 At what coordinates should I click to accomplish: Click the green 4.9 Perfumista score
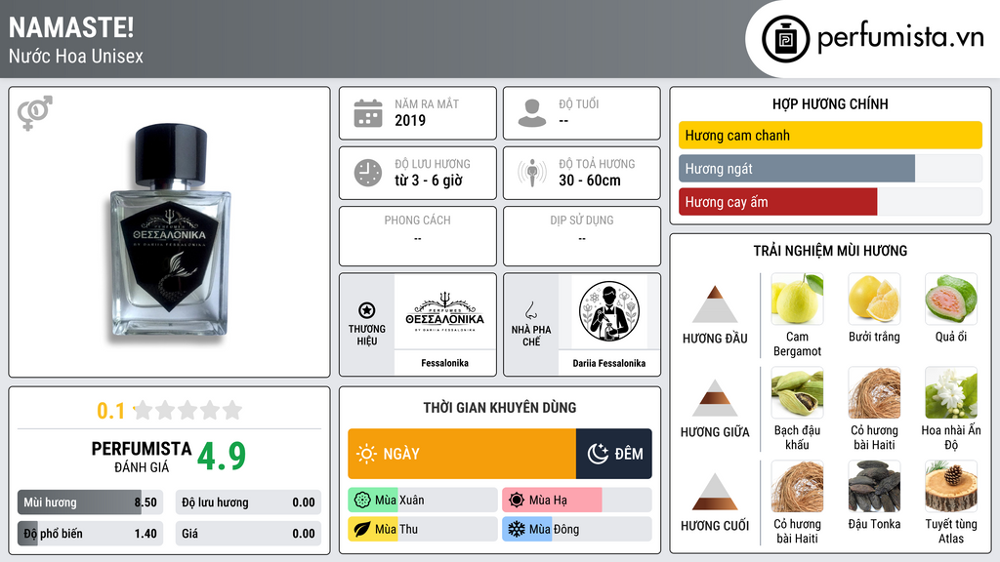(x=222, y=457)
